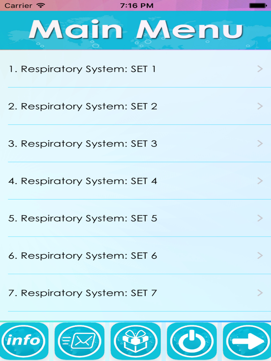Launch Respiratory System: SET 6

[83, 256]
